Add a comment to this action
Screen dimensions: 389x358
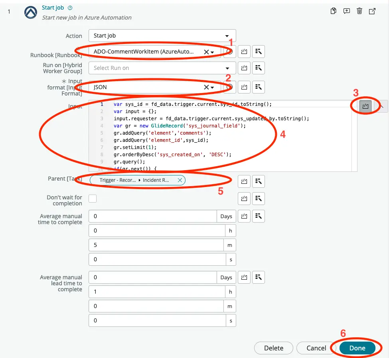(x=346, y=11)
